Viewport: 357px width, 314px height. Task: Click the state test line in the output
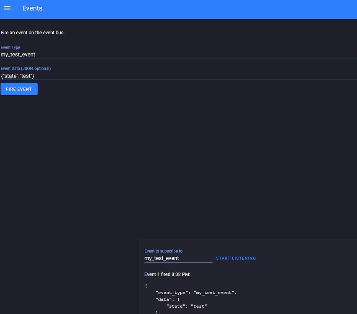point(187,306)
